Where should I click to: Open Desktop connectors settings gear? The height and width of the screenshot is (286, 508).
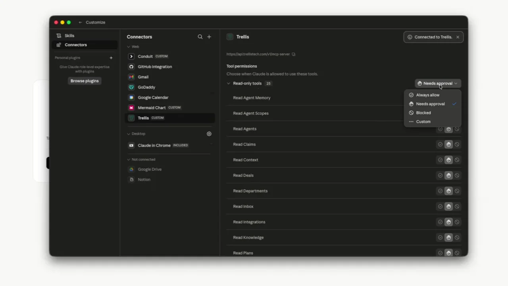click(x=209, y=134)
